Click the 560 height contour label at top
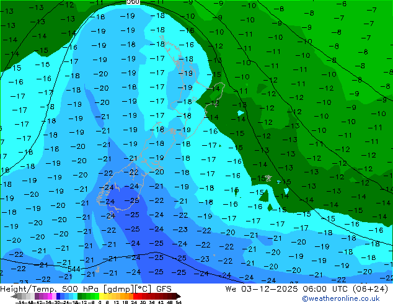 [x=133, y=2]
